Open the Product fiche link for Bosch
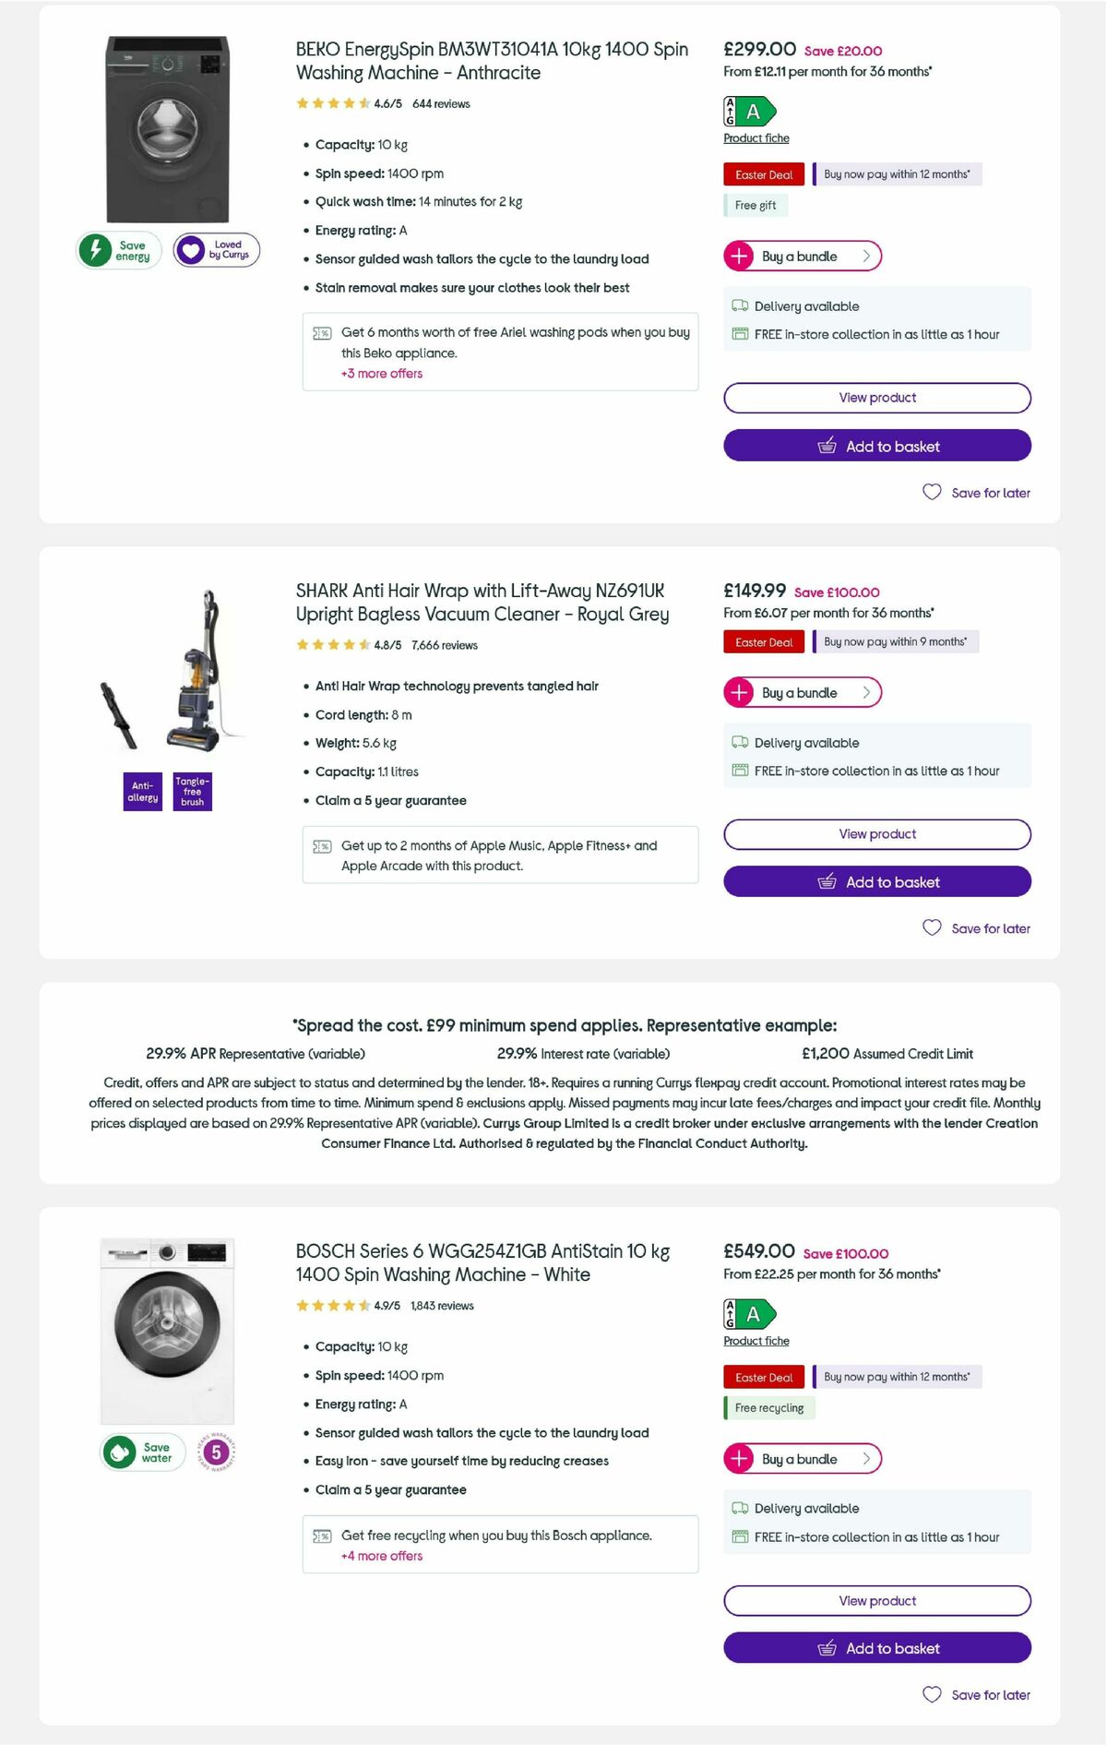The image size is (1107, 1745). pos(755,1340)
